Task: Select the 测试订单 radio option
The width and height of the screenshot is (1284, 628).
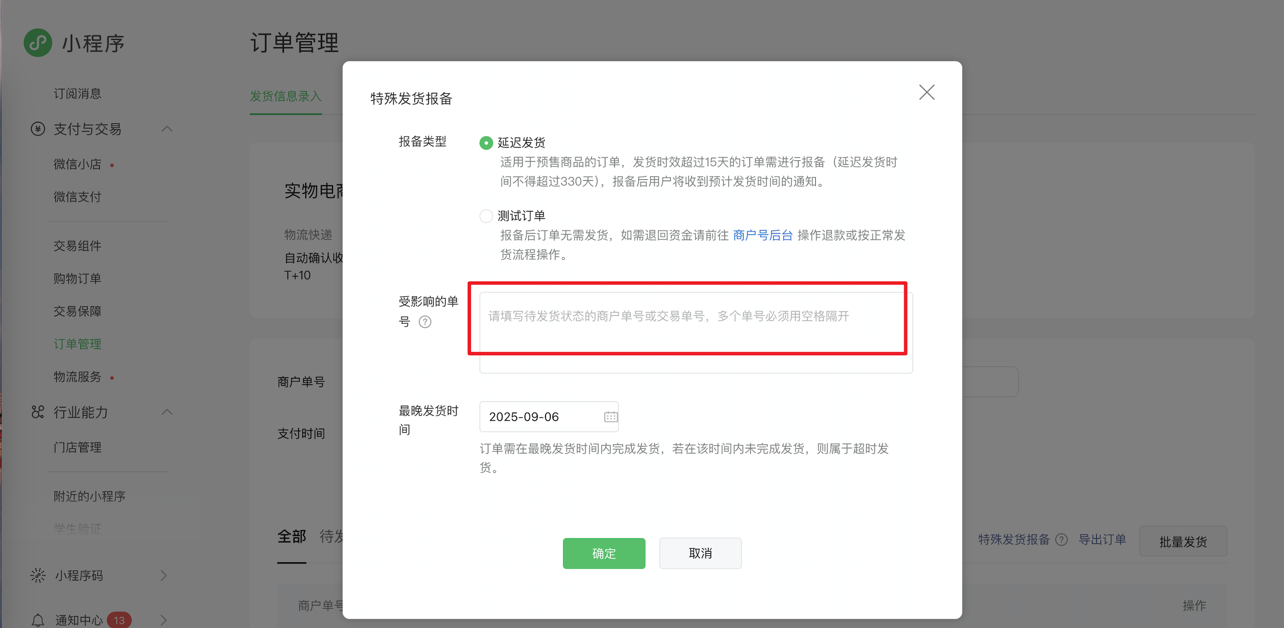Action: point(486,216)
